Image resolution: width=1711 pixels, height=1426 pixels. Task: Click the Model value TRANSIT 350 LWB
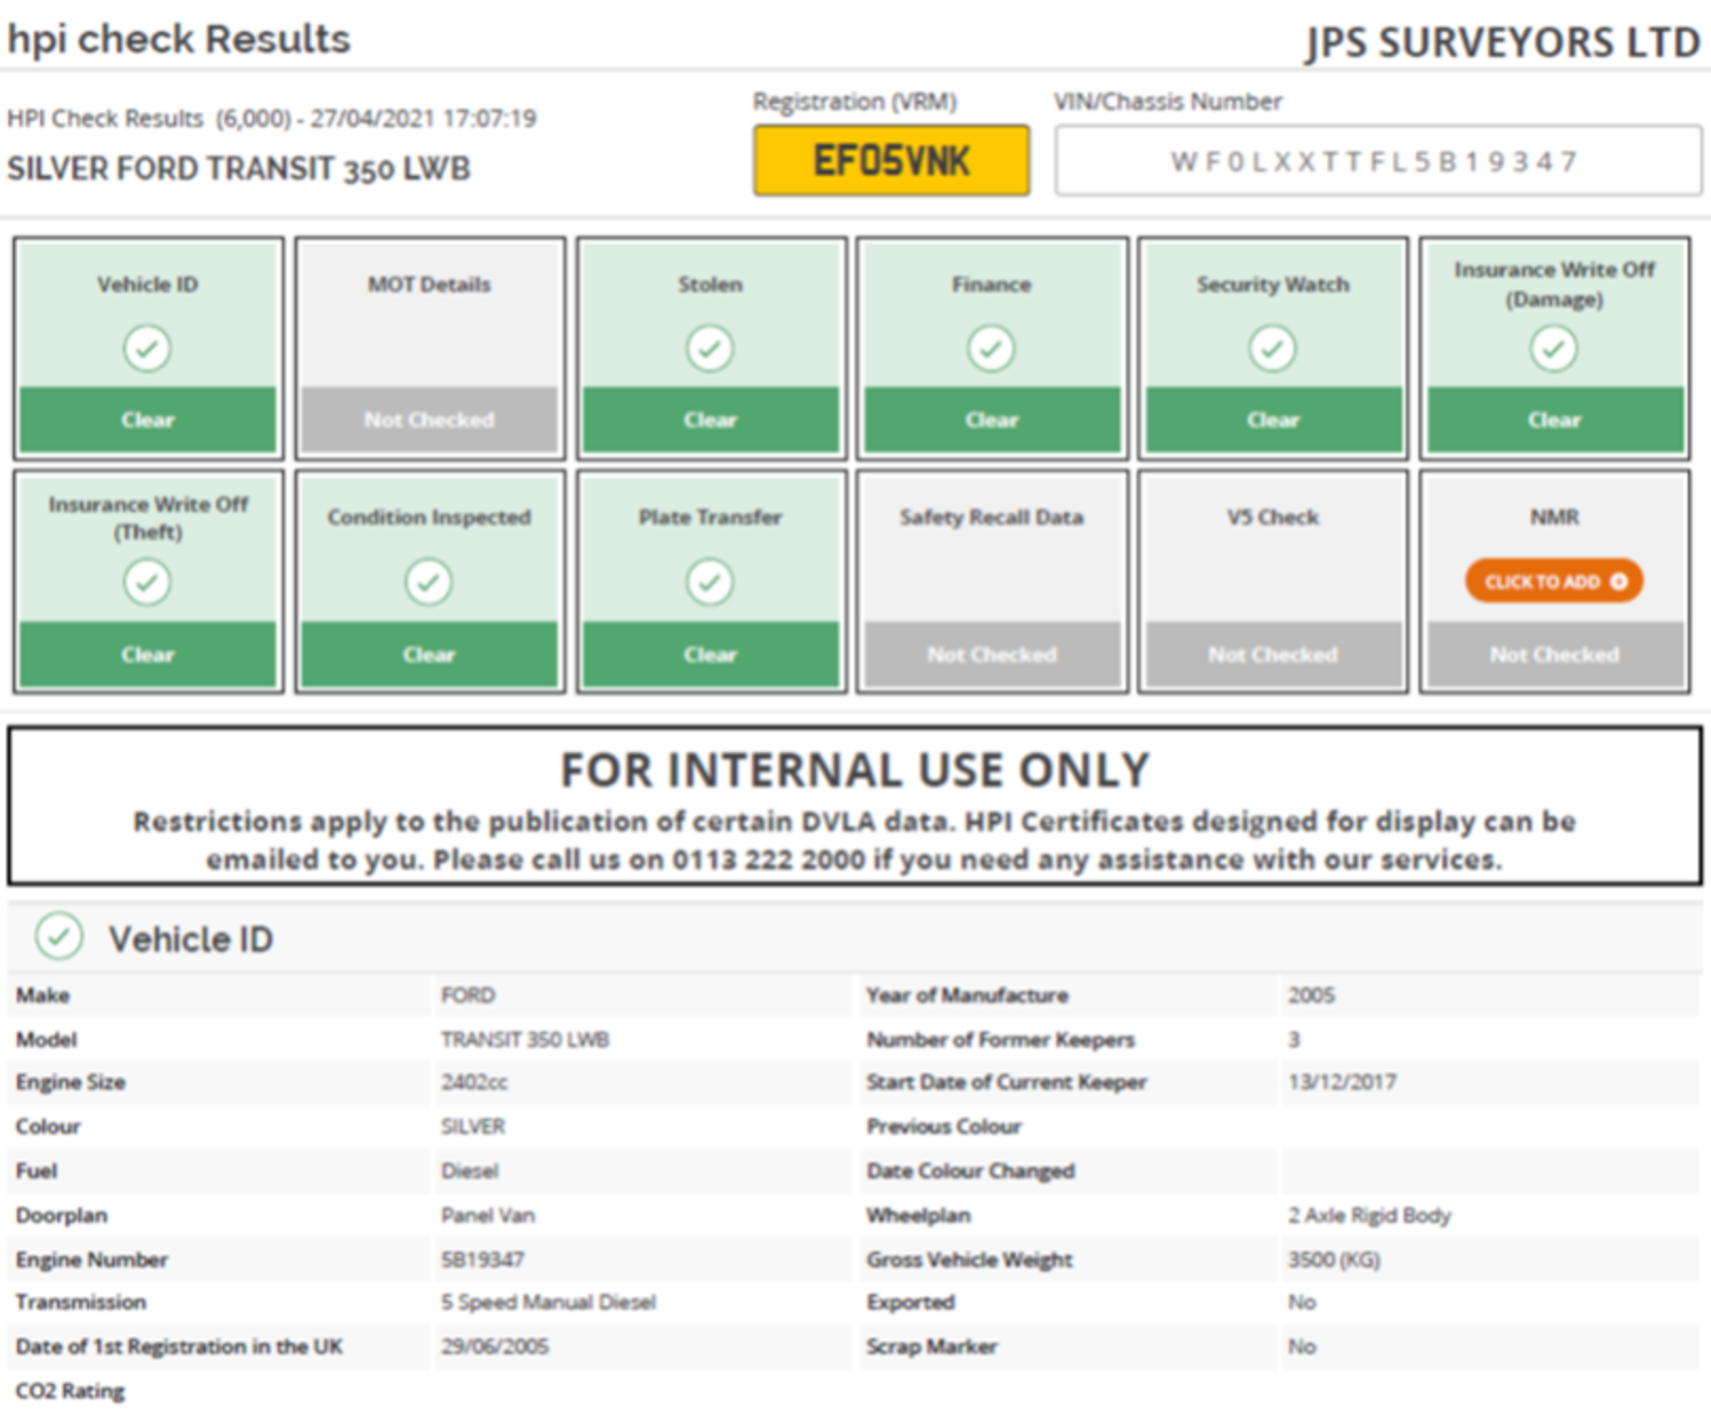click(x=525, y=1039)
